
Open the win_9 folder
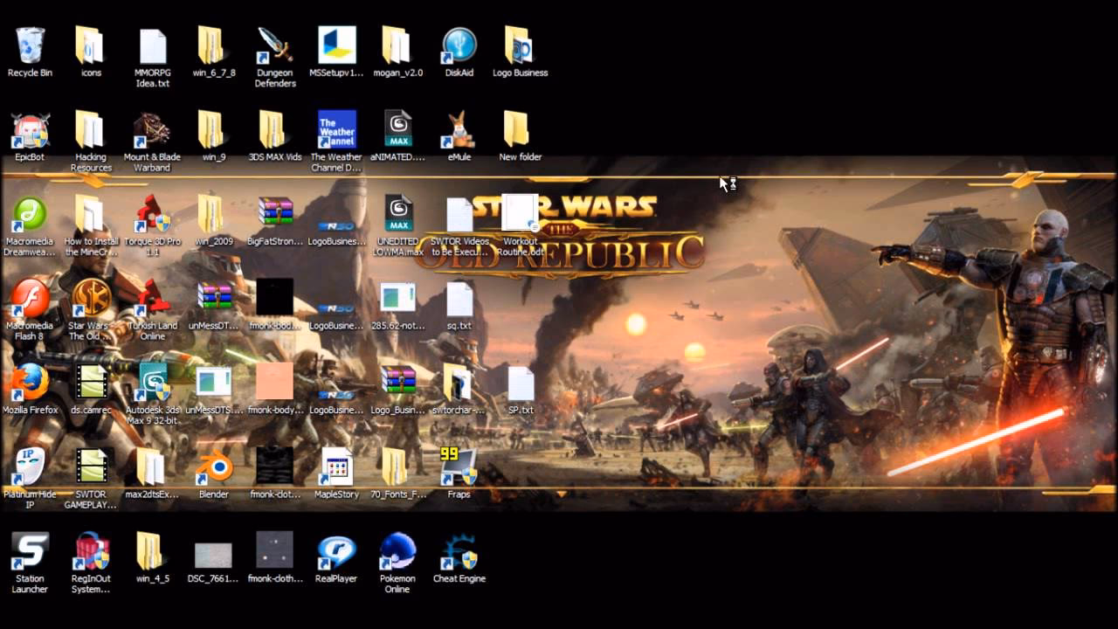[x=213, y=129]
